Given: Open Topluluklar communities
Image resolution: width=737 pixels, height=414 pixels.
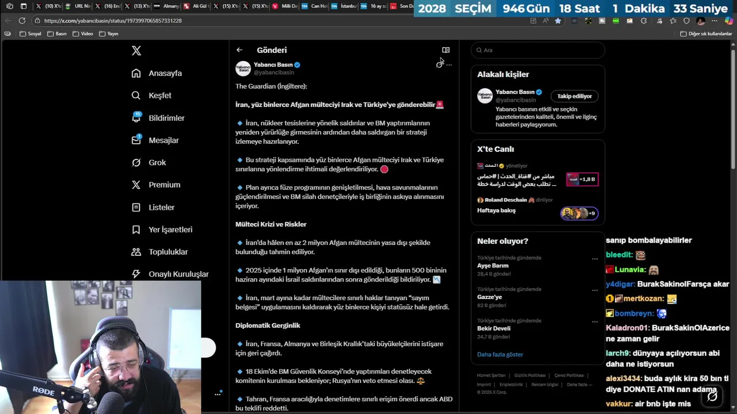Looking at the screenshot, I should 159,252.
